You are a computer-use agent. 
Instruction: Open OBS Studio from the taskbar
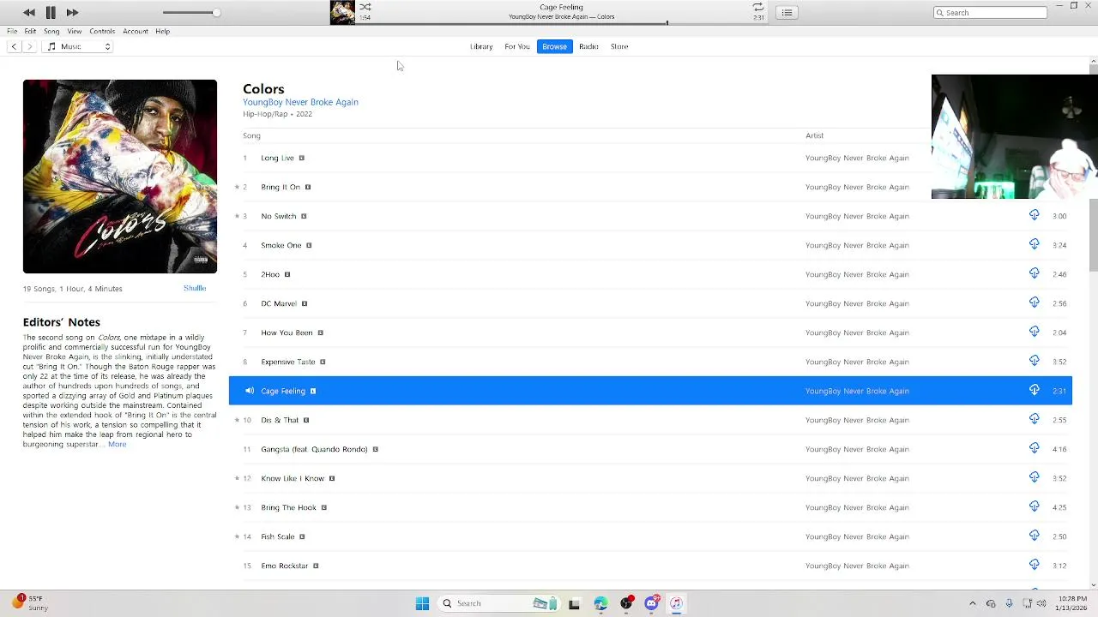click(x=626, y=603)
